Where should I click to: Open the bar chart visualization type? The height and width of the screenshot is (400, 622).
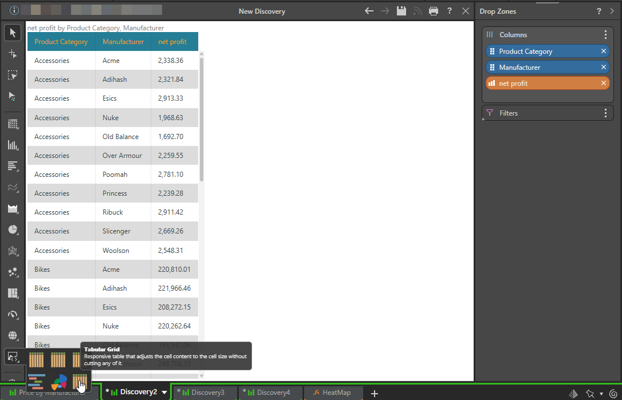[13, 166]
